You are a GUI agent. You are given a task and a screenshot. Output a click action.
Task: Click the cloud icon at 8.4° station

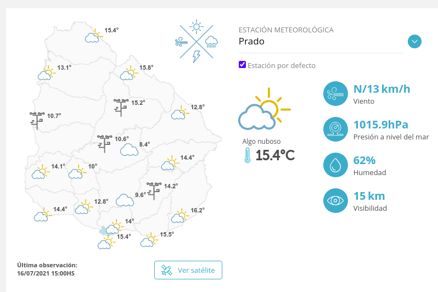pyautogui.click(x=129, y=149)
